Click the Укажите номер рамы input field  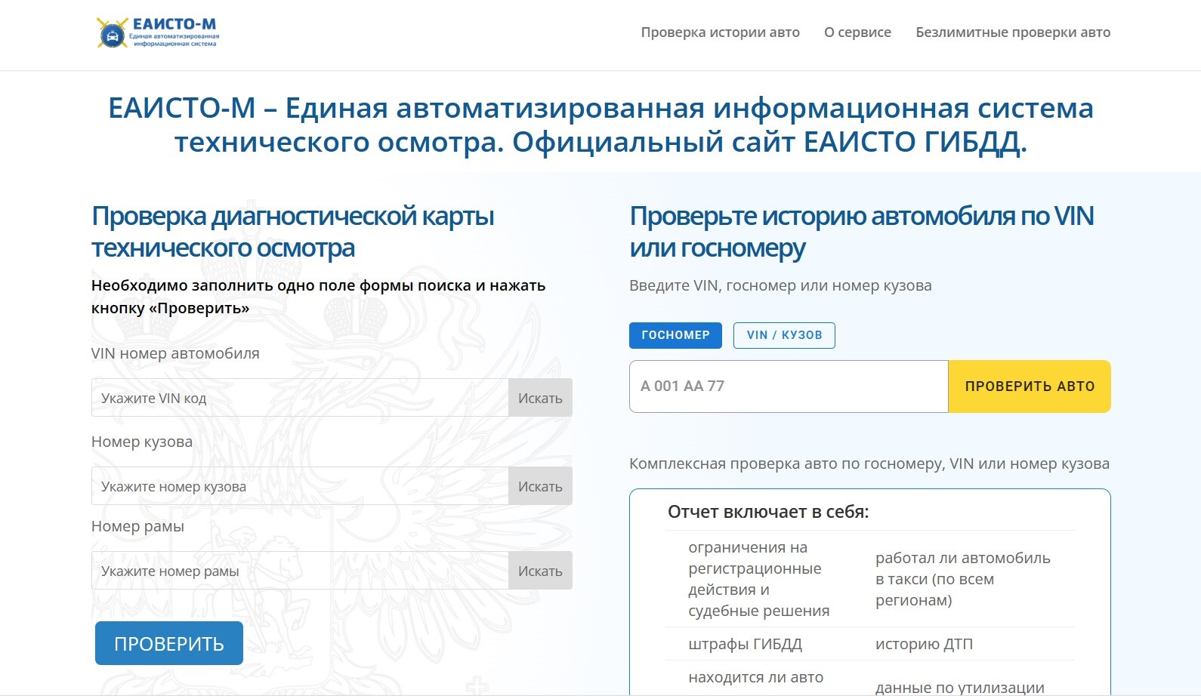tap(300, 571)
